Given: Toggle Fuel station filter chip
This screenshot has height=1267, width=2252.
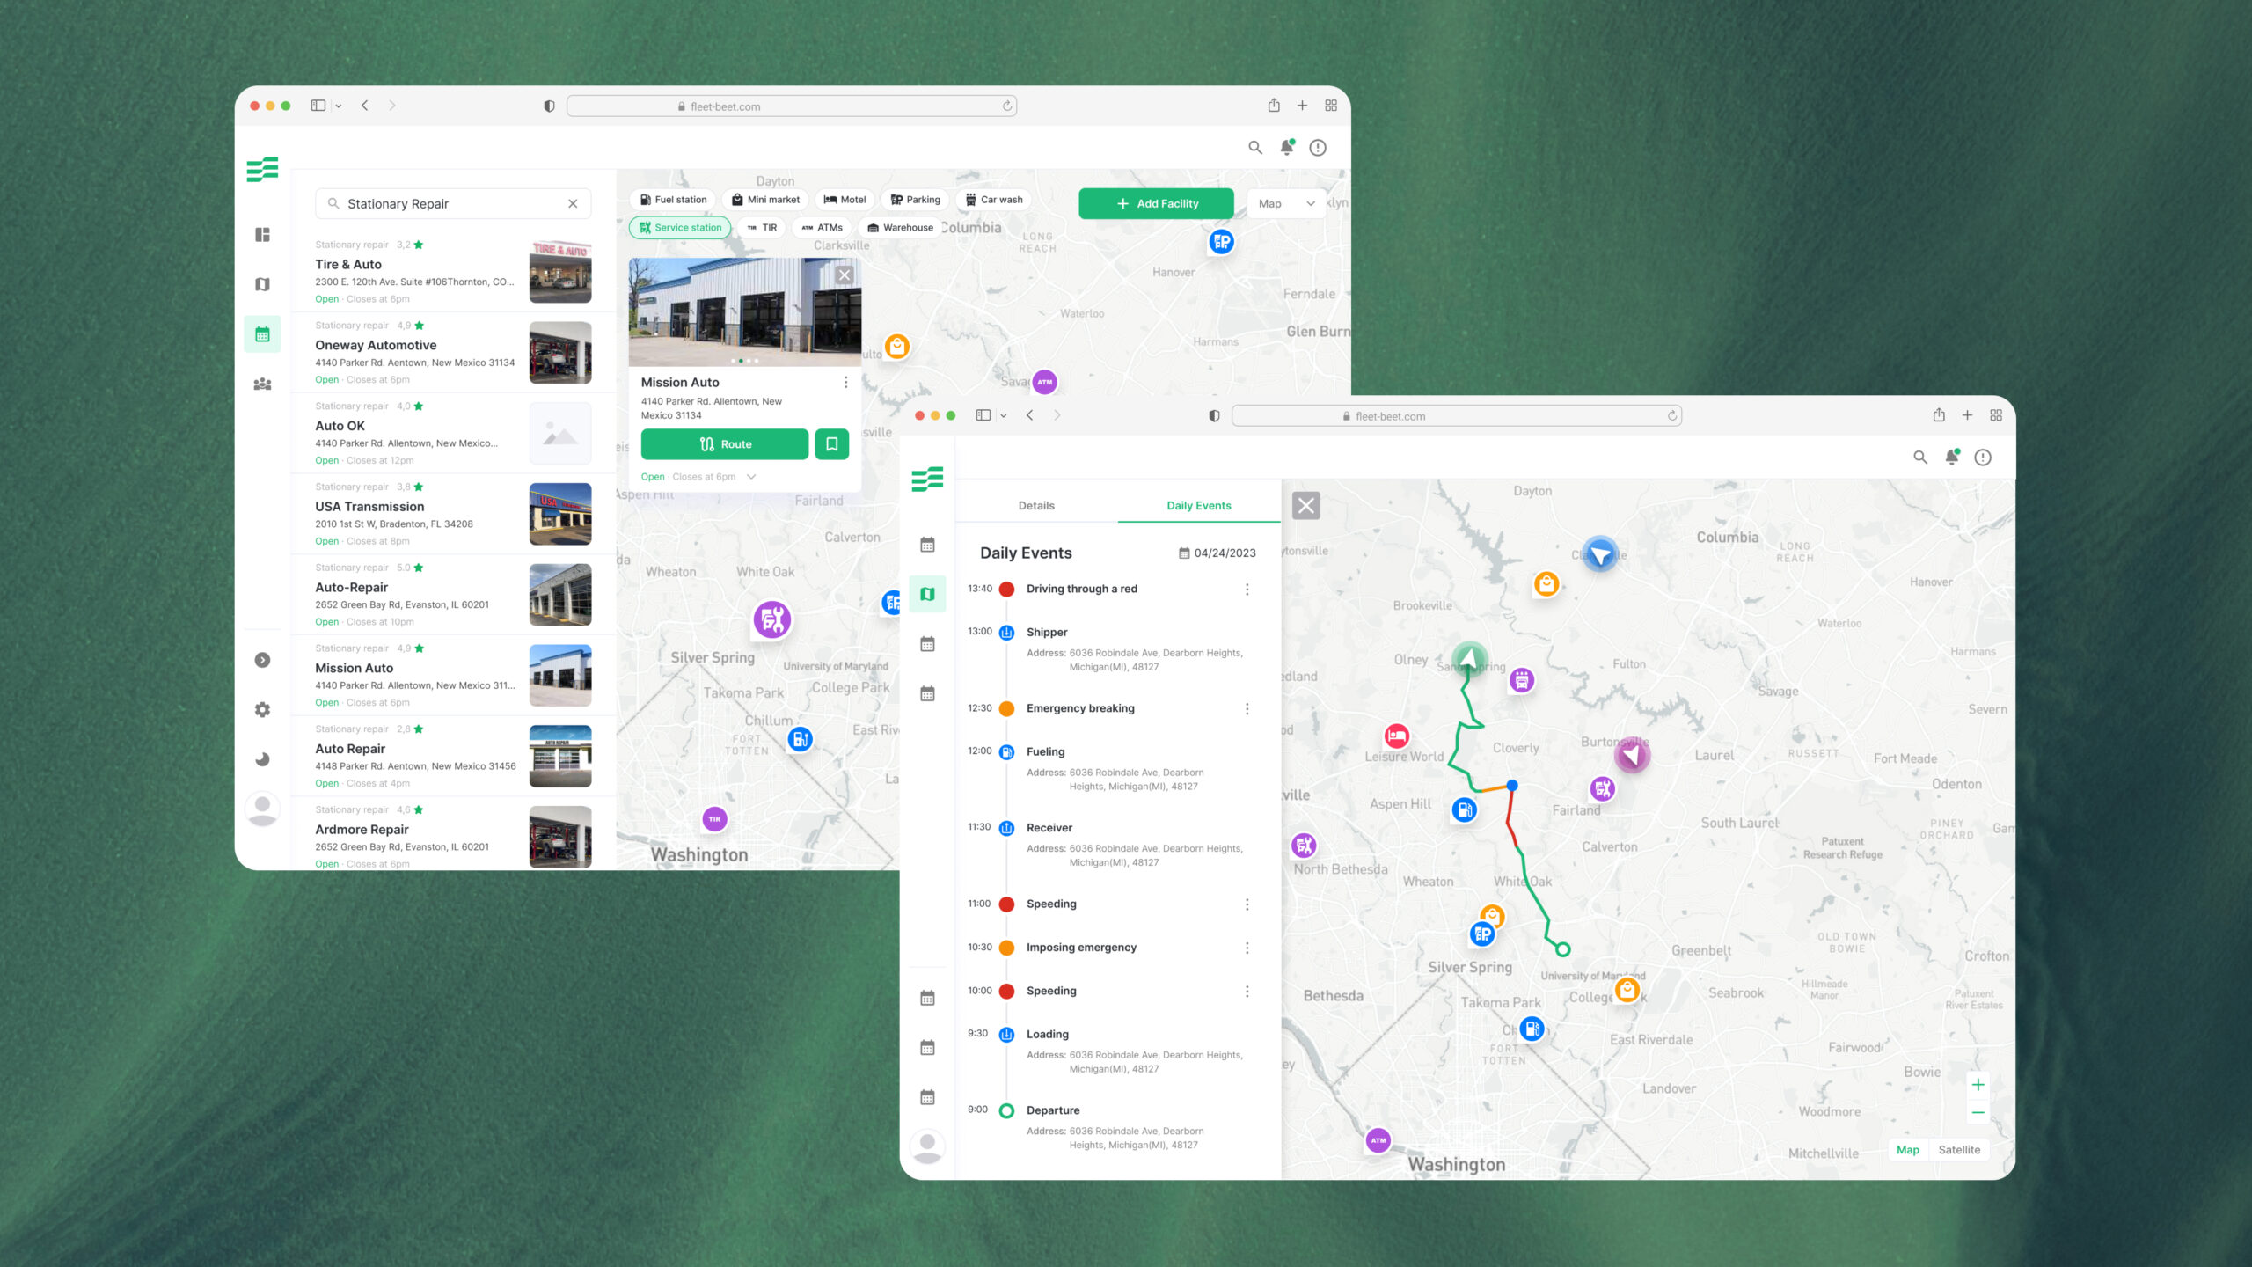Looking at the screenshot, I should pos(673,200).
